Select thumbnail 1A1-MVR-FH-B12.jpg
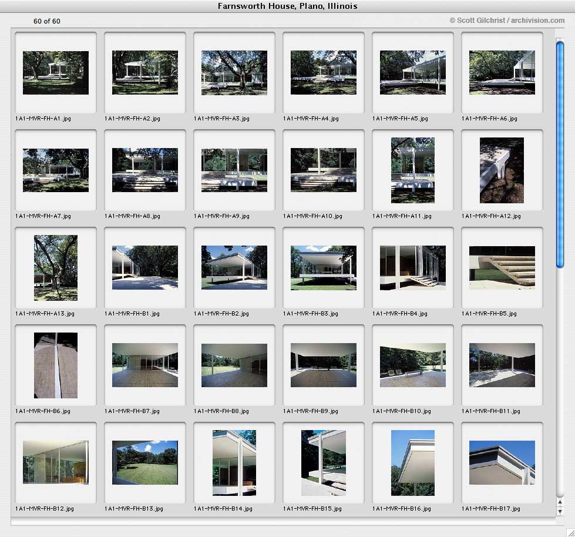This screenshot has width=575, height=537. tap(56, 462)
